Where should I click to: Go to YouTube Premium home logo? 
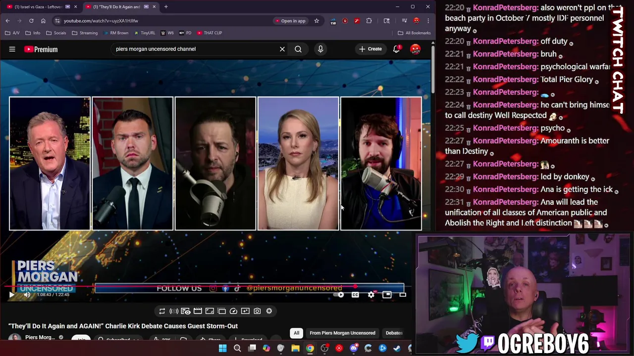coord(41,49)
